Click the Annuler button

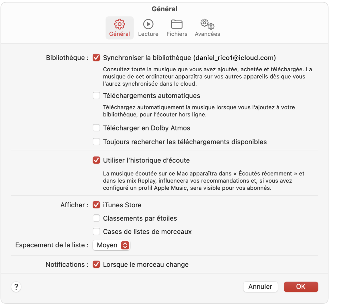260,287
